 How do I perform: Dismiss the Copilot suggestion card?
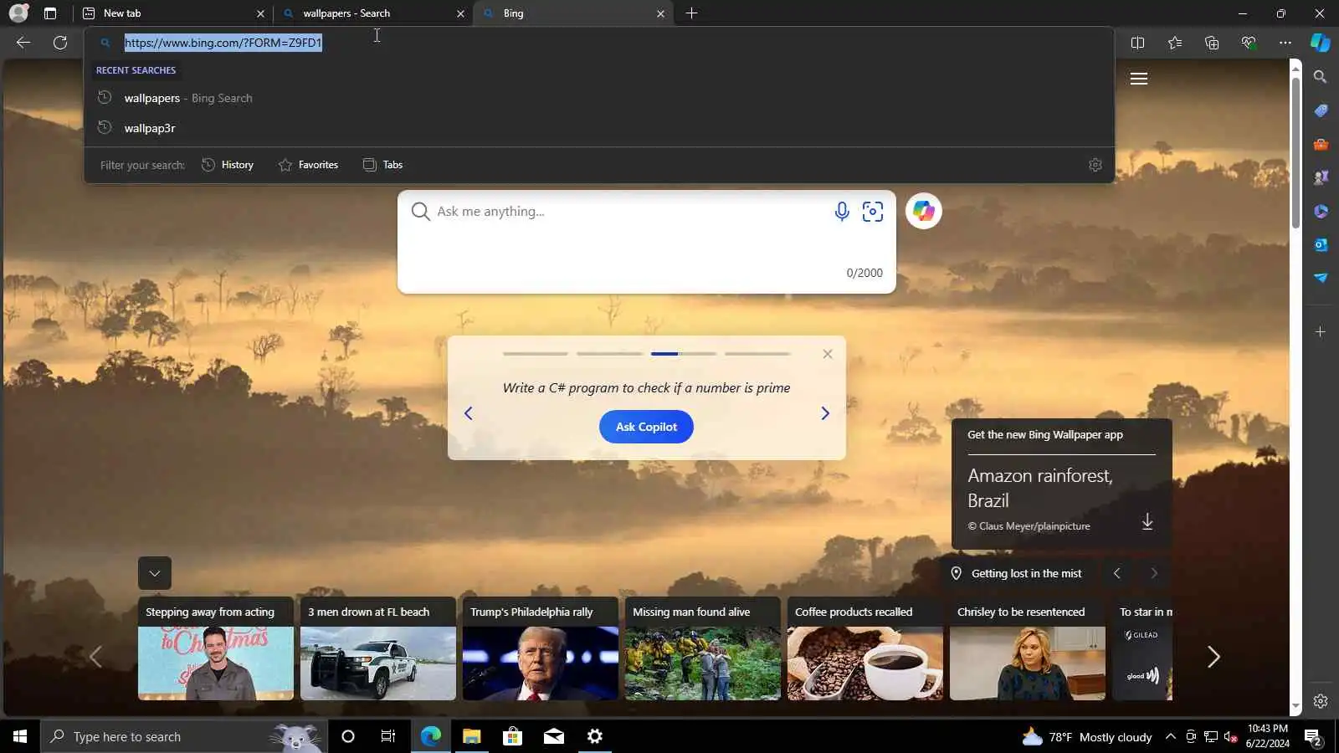[x=828, y=354]
